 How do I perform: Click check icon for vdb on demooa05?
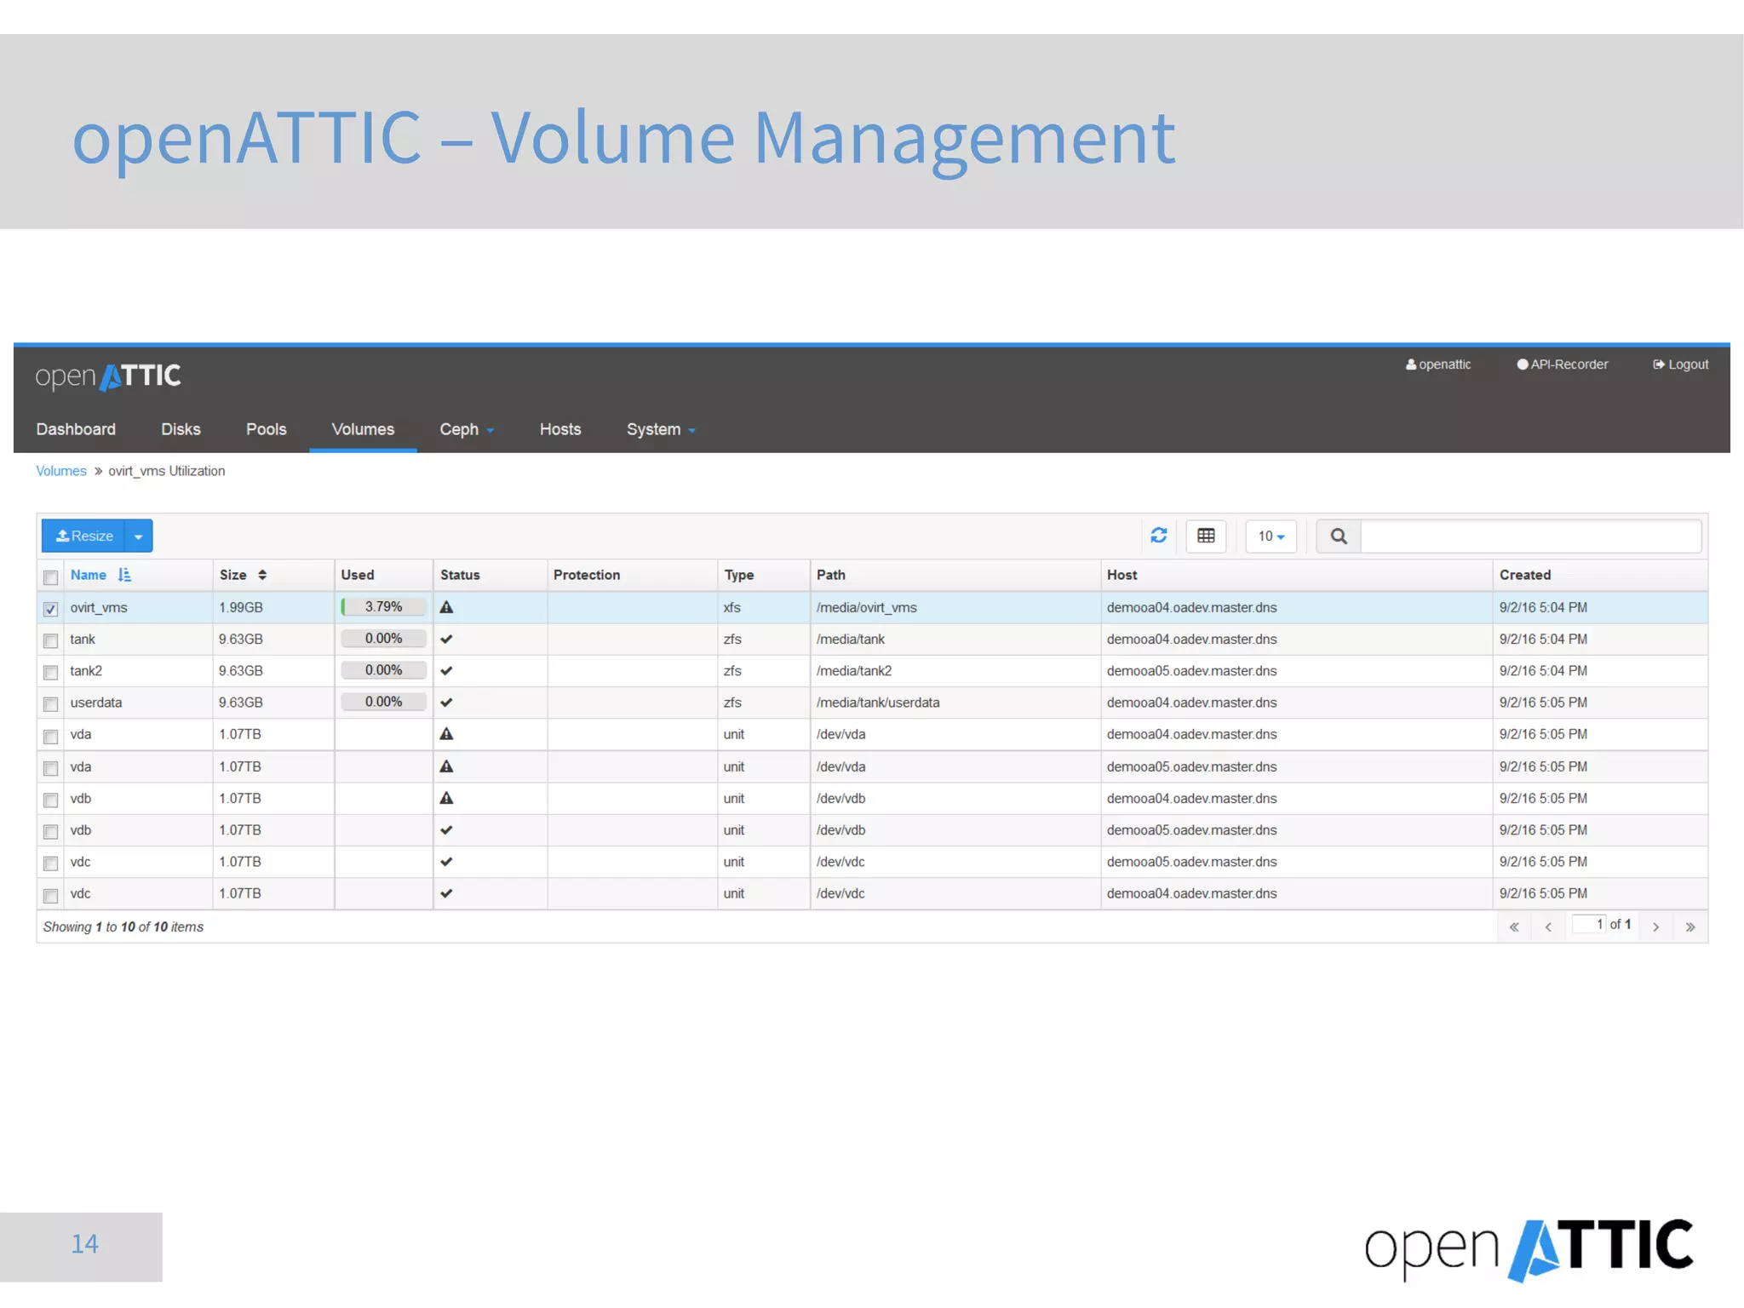click(446, 830)
